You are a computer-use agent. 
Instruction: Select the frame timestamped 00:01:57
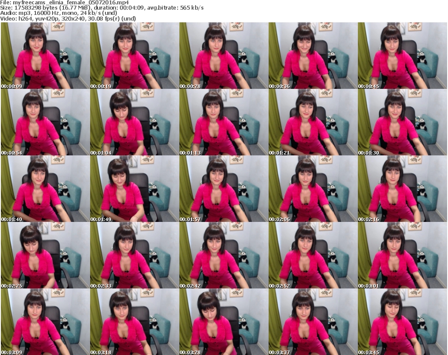pos(224,189)
